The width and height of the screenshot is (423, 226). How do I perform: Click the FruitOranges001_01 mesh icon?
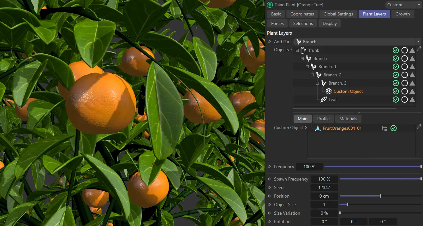coord(318,128)
